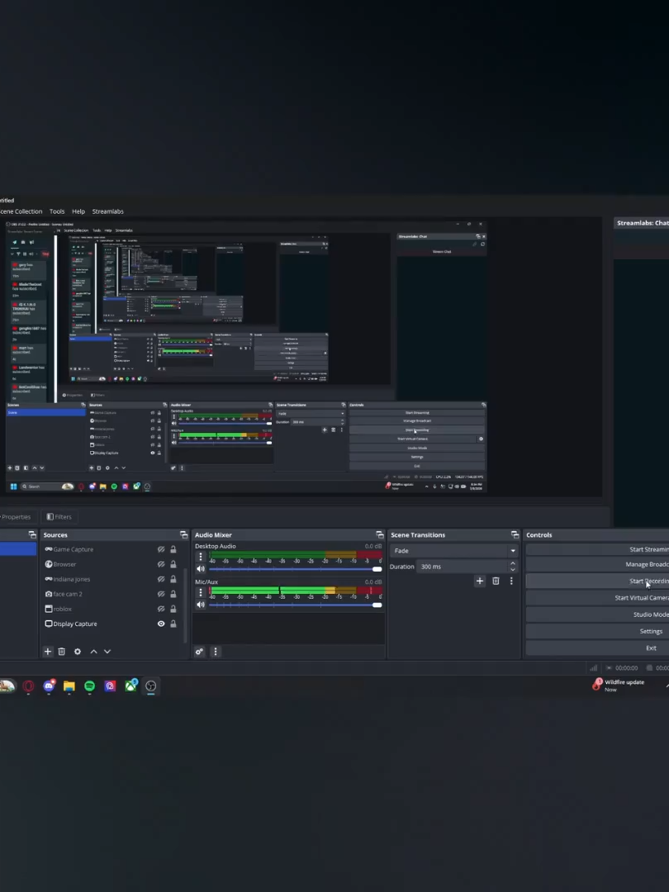
Task: Add a new source with plus icon
Action: point(48,652)
